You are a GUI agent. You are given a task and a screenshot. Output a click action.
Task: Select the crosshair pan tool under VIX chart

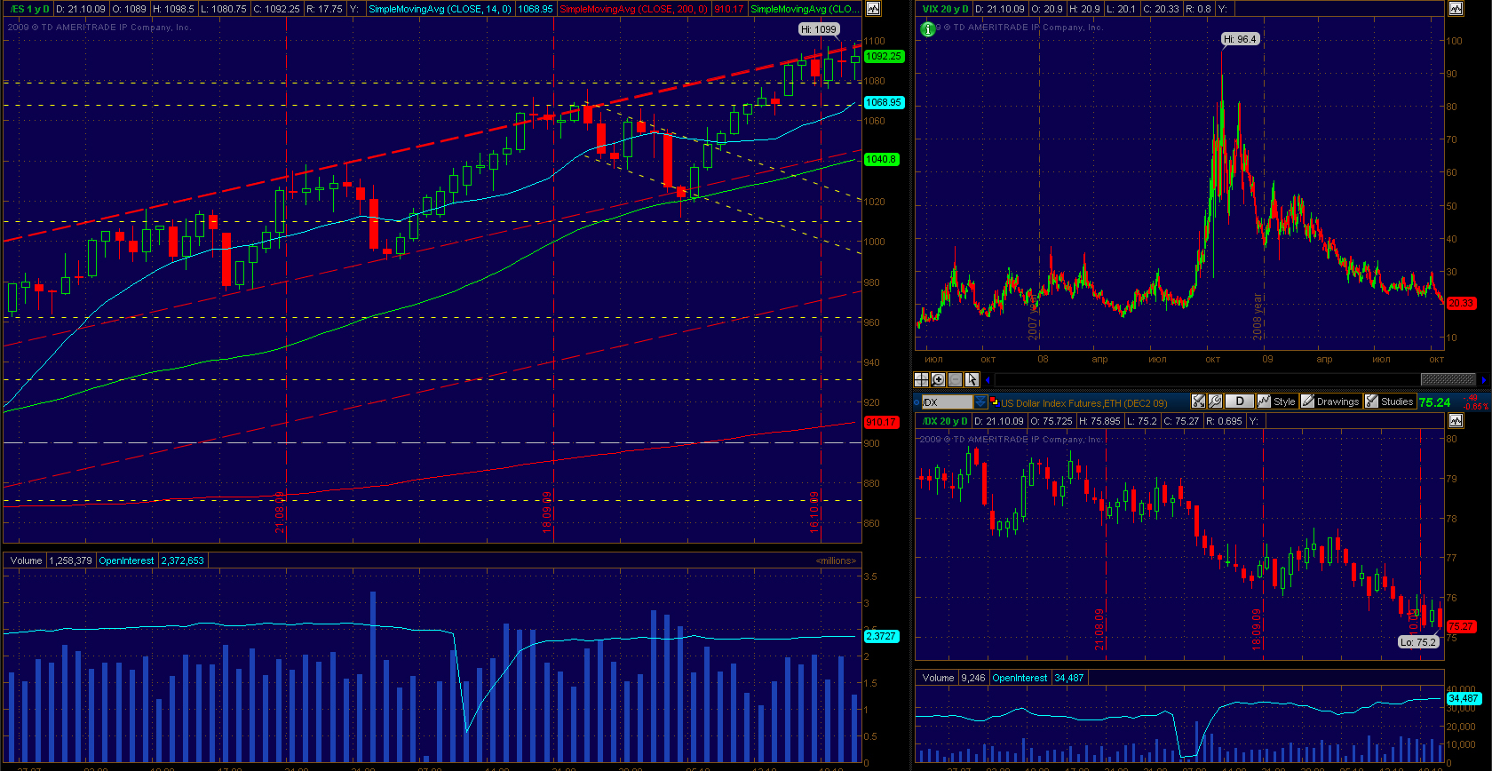pyautogui.click(x=922, y=379)
